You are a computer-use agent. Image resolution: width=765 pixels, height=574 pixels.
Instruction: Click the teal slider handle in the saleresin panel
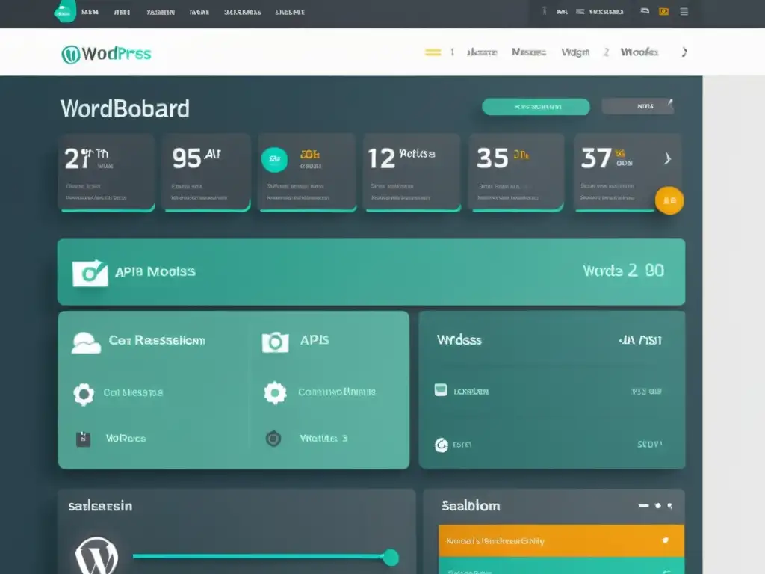[x=390, y=557]
